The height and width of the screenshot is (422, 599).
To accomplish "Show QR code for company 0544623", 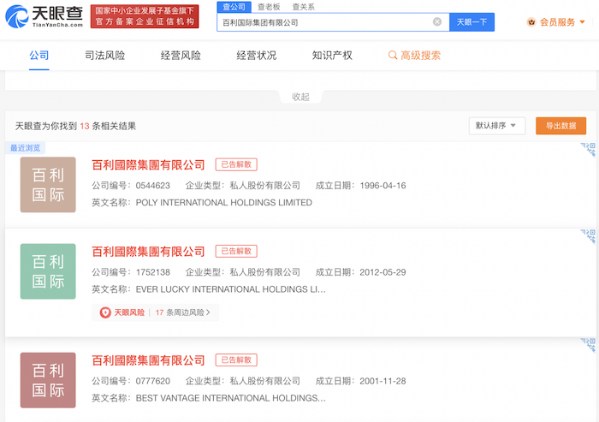I will pyautogui.click(x=589, y=149).
